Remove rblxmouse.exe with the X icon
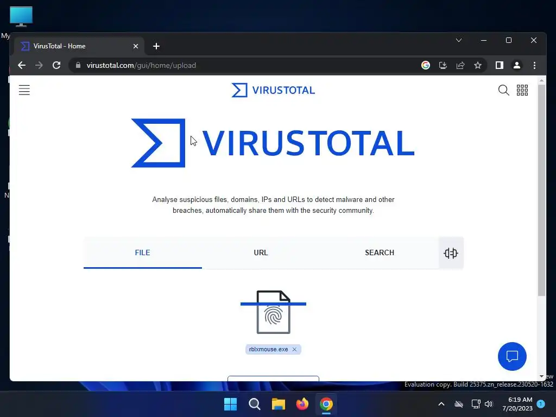Viewport: 556px width, 417px height. click(294, 349)
